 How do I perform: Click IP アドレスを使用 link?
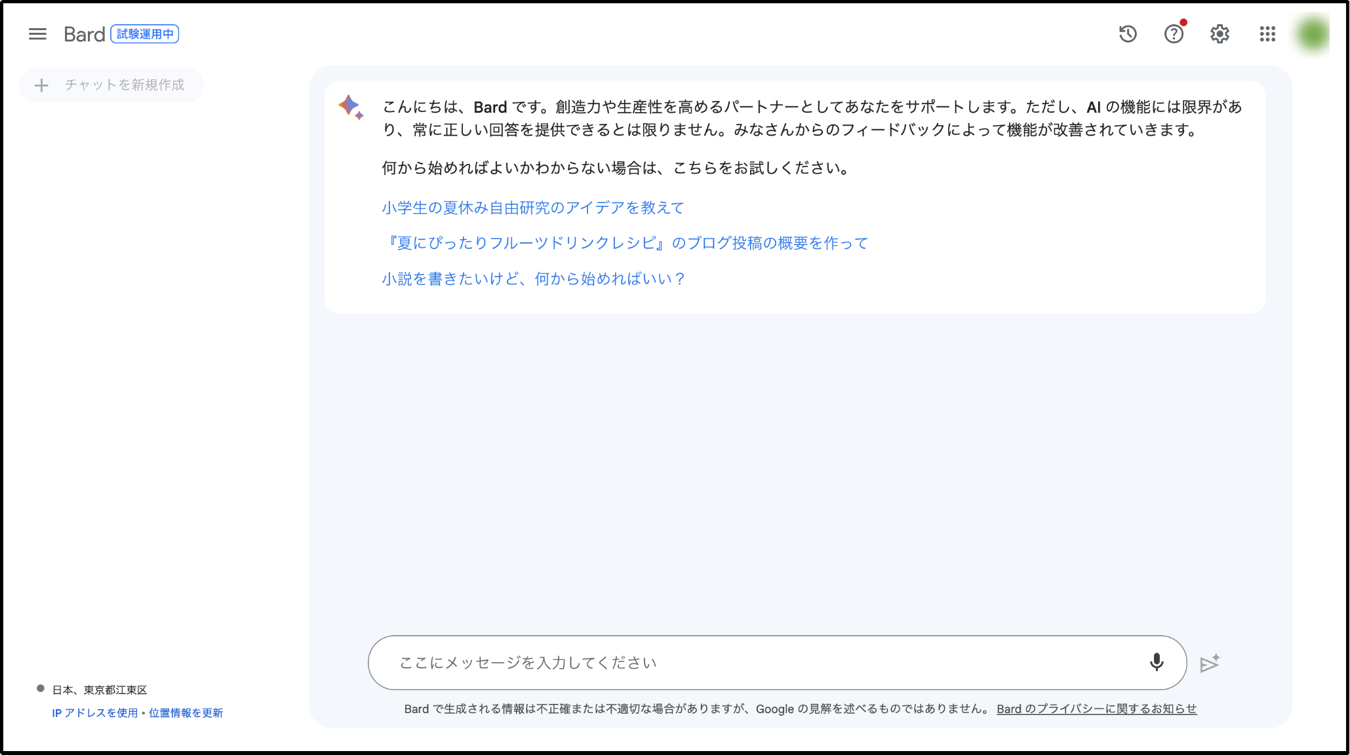point(95,713)
